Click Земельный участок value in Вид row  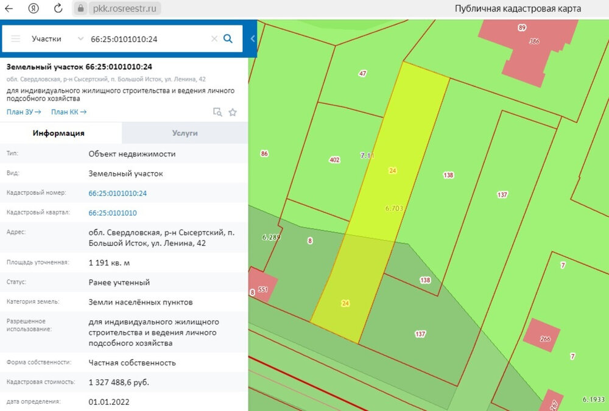coord(125,174)
